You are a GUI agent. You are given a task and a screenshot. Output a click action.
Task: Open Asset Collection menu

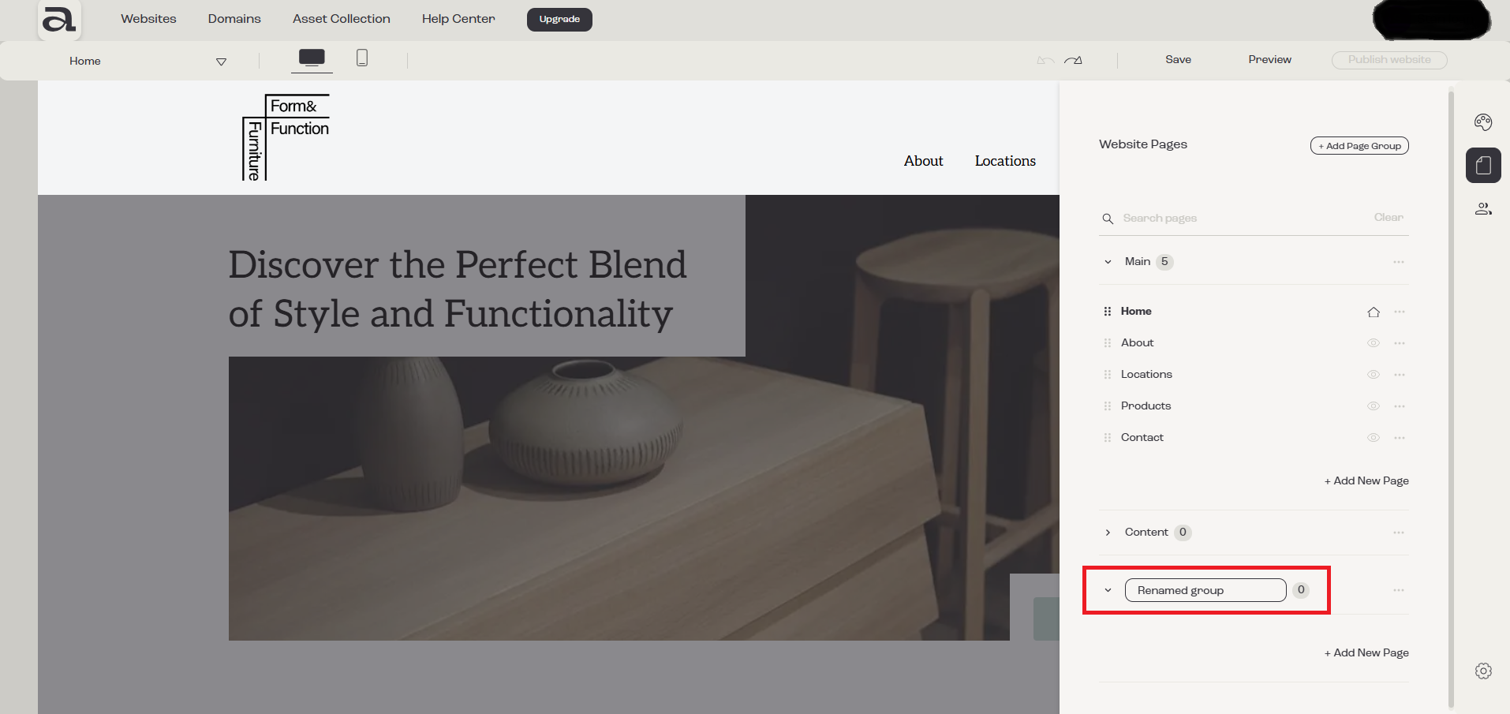coord(342,19)
